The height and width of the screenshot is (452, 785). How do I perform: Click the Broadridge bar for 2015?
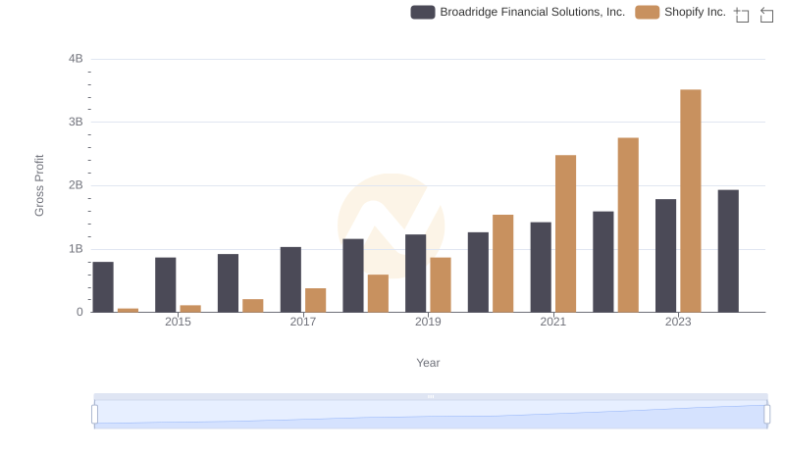point(165,285)
